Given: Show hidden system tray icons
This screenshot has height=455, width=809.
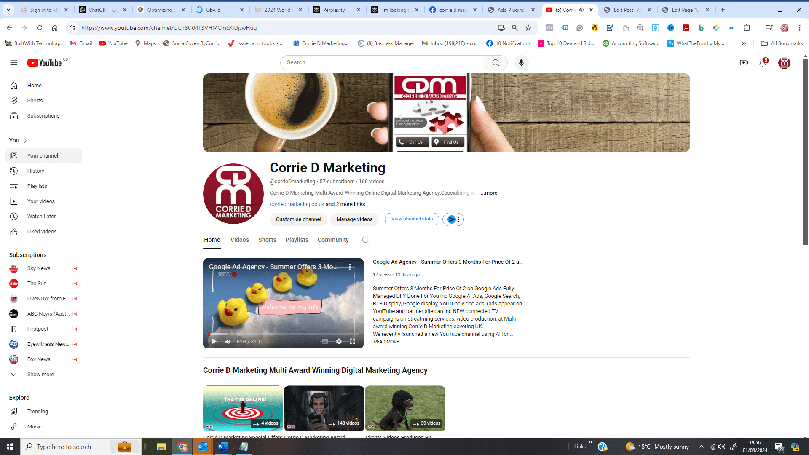Looking at the screenshot, I should [x=701, y=447].
